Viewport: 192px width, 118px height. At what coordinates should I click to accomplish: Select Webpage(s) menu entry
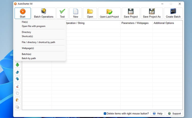click(x=40, y=48)
